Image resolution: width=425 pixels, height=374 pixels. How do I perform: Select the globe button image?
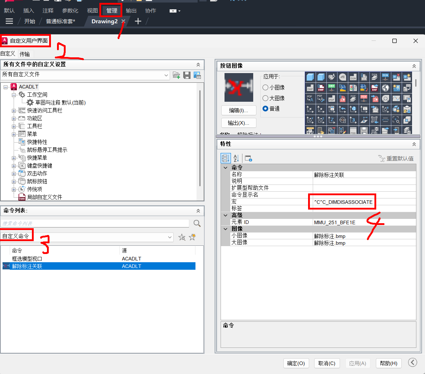click(x=386, y=88)
